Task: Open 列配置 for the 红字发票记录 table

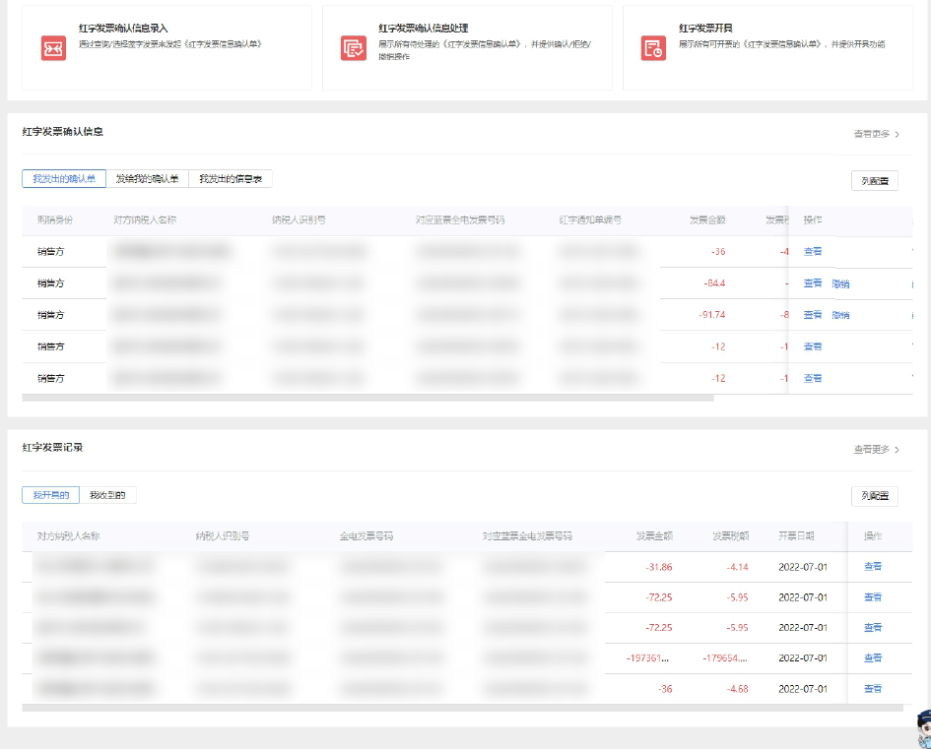Action: click(875, 496)
